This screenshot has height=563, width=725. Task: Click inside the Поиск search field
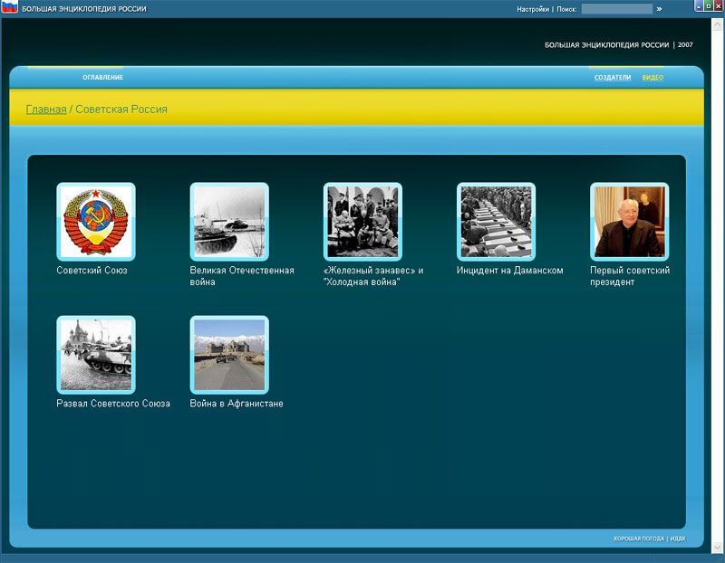point(616,9)
